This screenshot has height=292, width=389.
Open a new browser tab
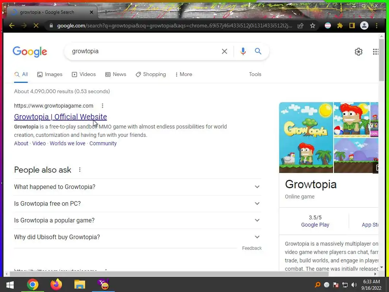[x=106, y=12]
